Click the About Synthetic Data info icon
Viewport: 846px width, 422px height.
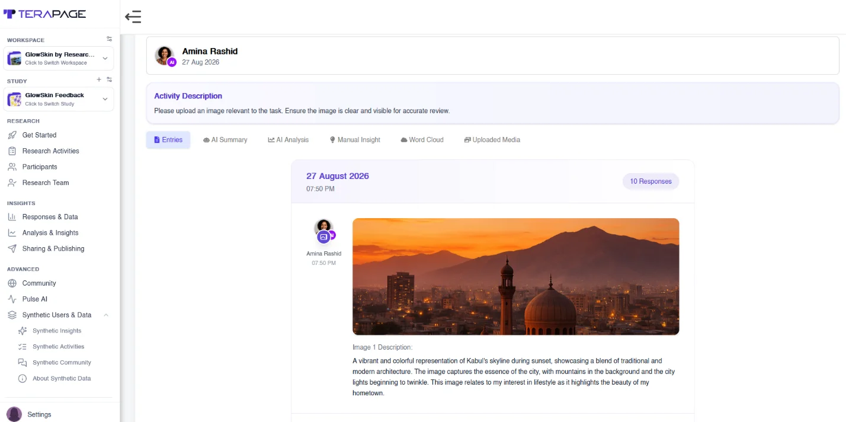point(23,379)
